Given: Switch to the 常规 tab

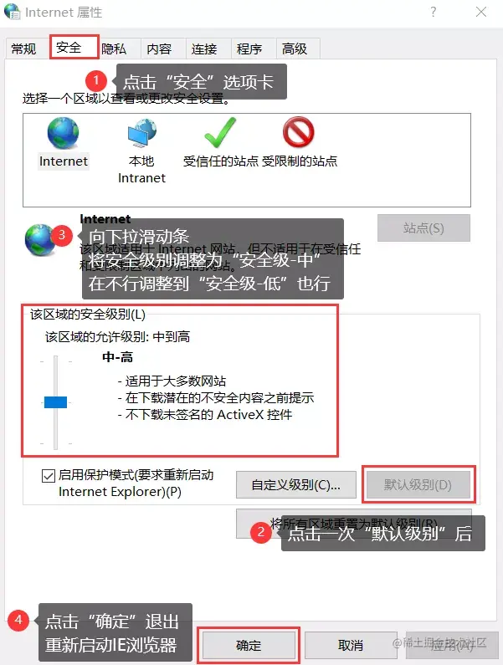Looking at the screenshot, I should pos(23,49).
